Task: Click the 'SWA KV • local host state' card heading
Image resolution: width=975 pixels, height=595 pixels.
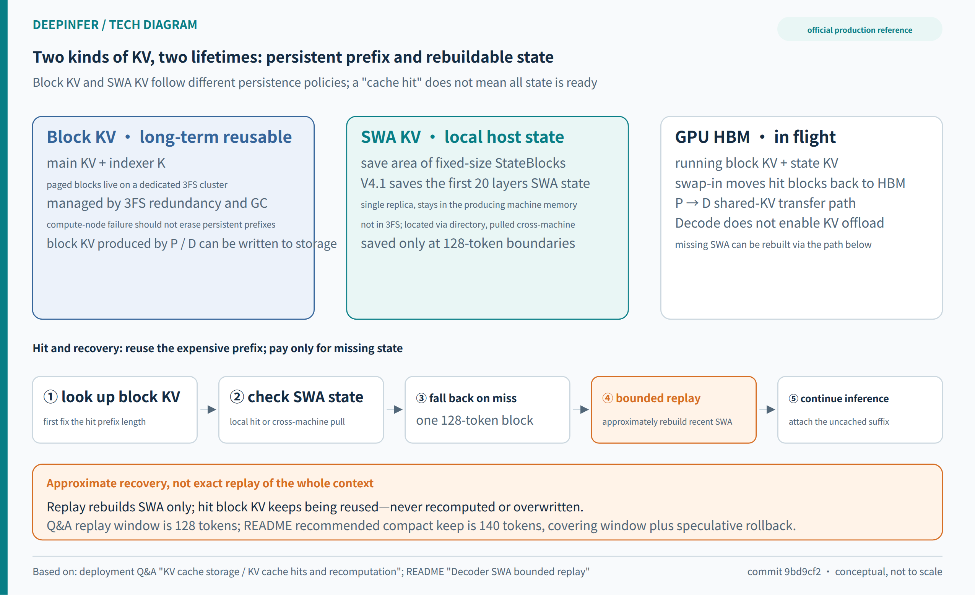Action: click(x=462, y=137)
